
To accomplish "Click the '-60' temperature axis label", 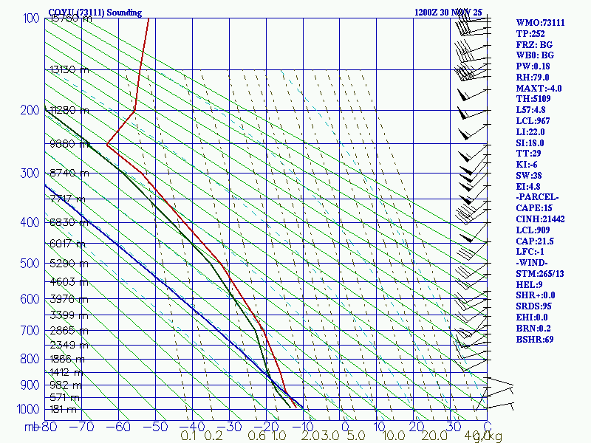I will pyautogui.click(x=118, y=427).
